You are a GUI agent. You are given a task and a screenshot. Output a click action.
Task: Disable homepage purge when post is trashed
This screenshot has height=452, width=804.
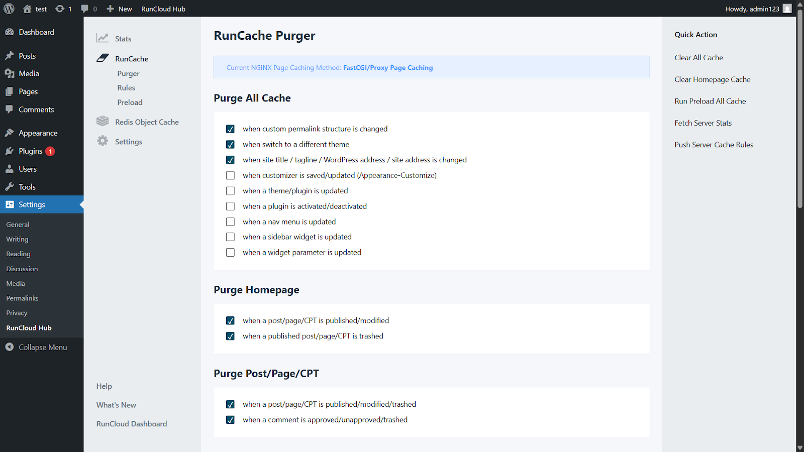click(230, 336)
